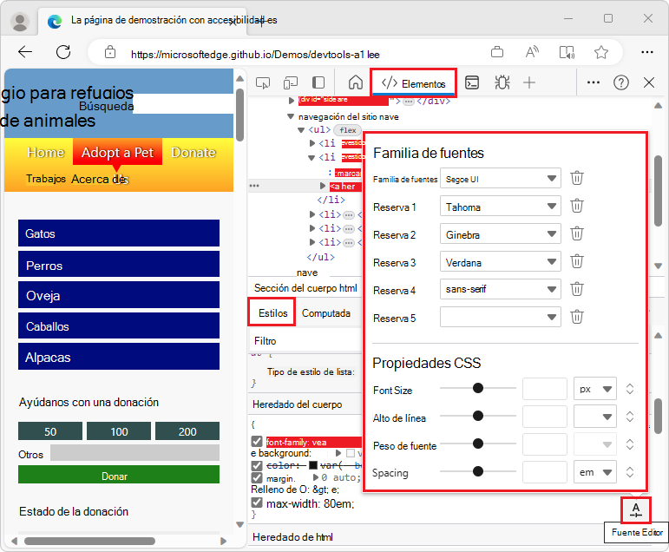Toggle device emulation mode
This screenshot has height=552, width=669.
pos(291,82)
